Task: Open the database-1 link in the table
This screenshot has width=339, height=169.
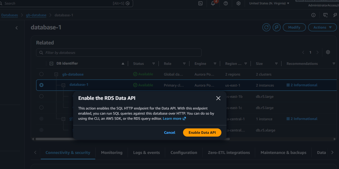Action: pyautogui.click(x=79, y=84)
